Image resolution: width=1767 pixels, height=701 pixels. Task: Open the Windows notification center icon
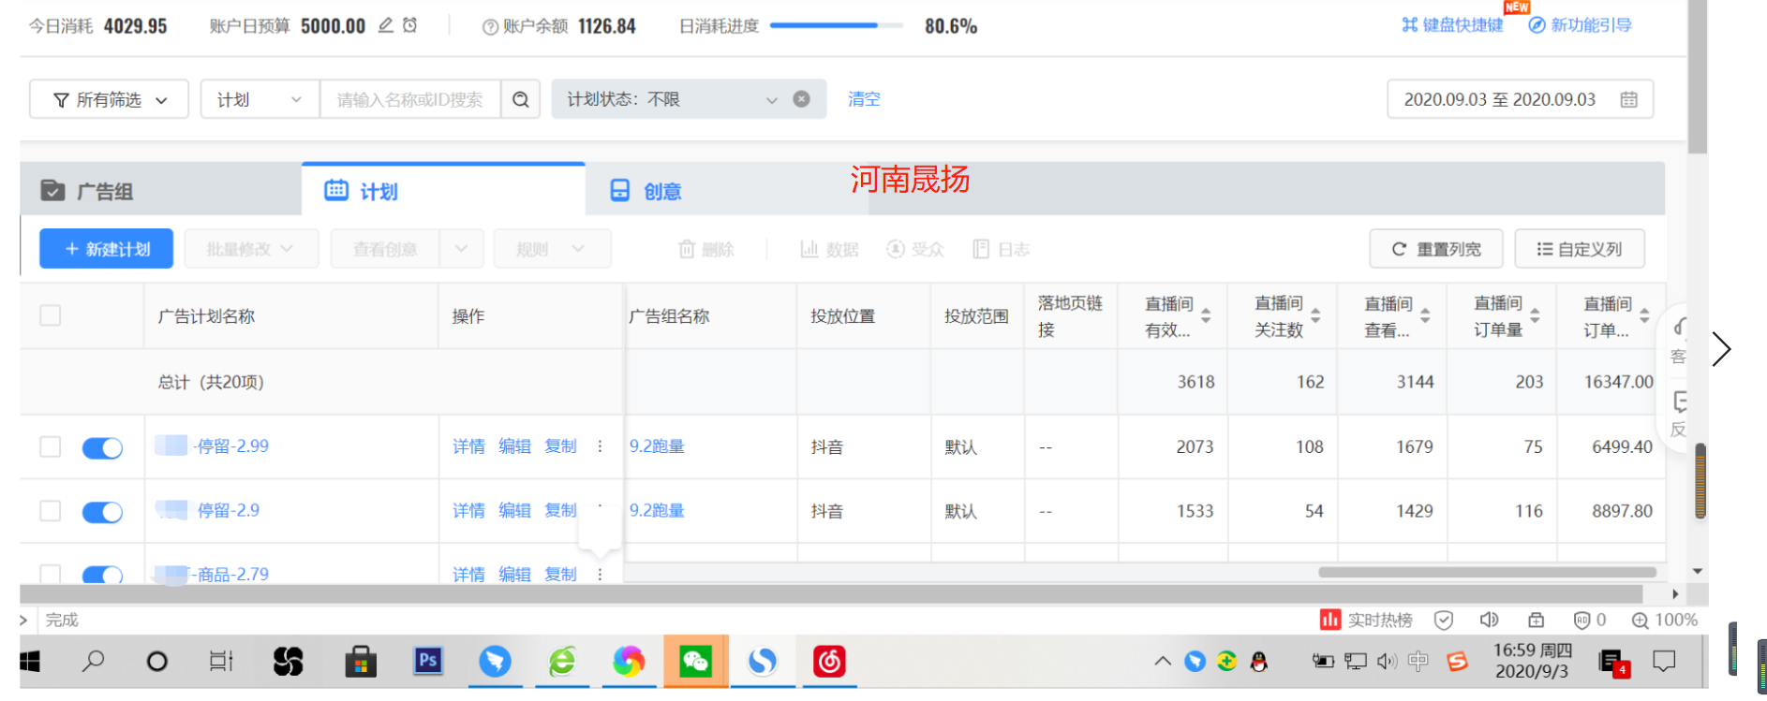(1664, 662)
